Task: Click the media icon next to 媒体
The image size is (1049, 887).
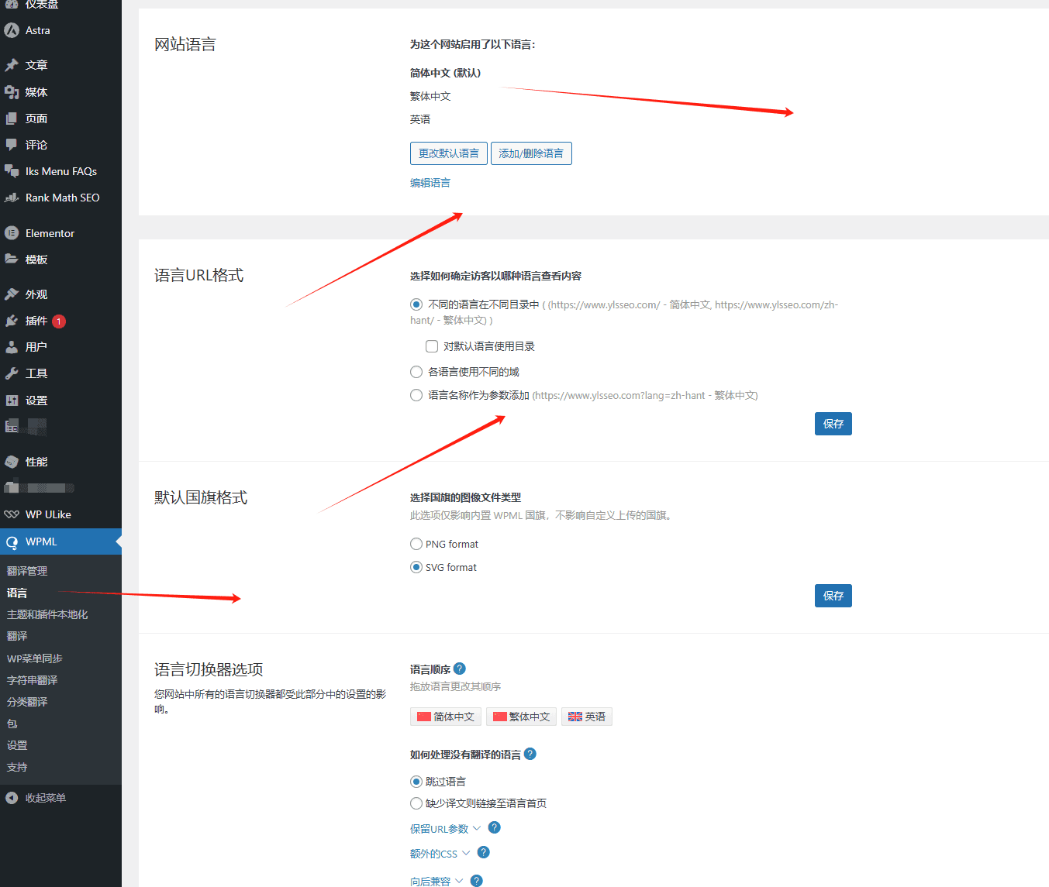Action: point(12,92)
